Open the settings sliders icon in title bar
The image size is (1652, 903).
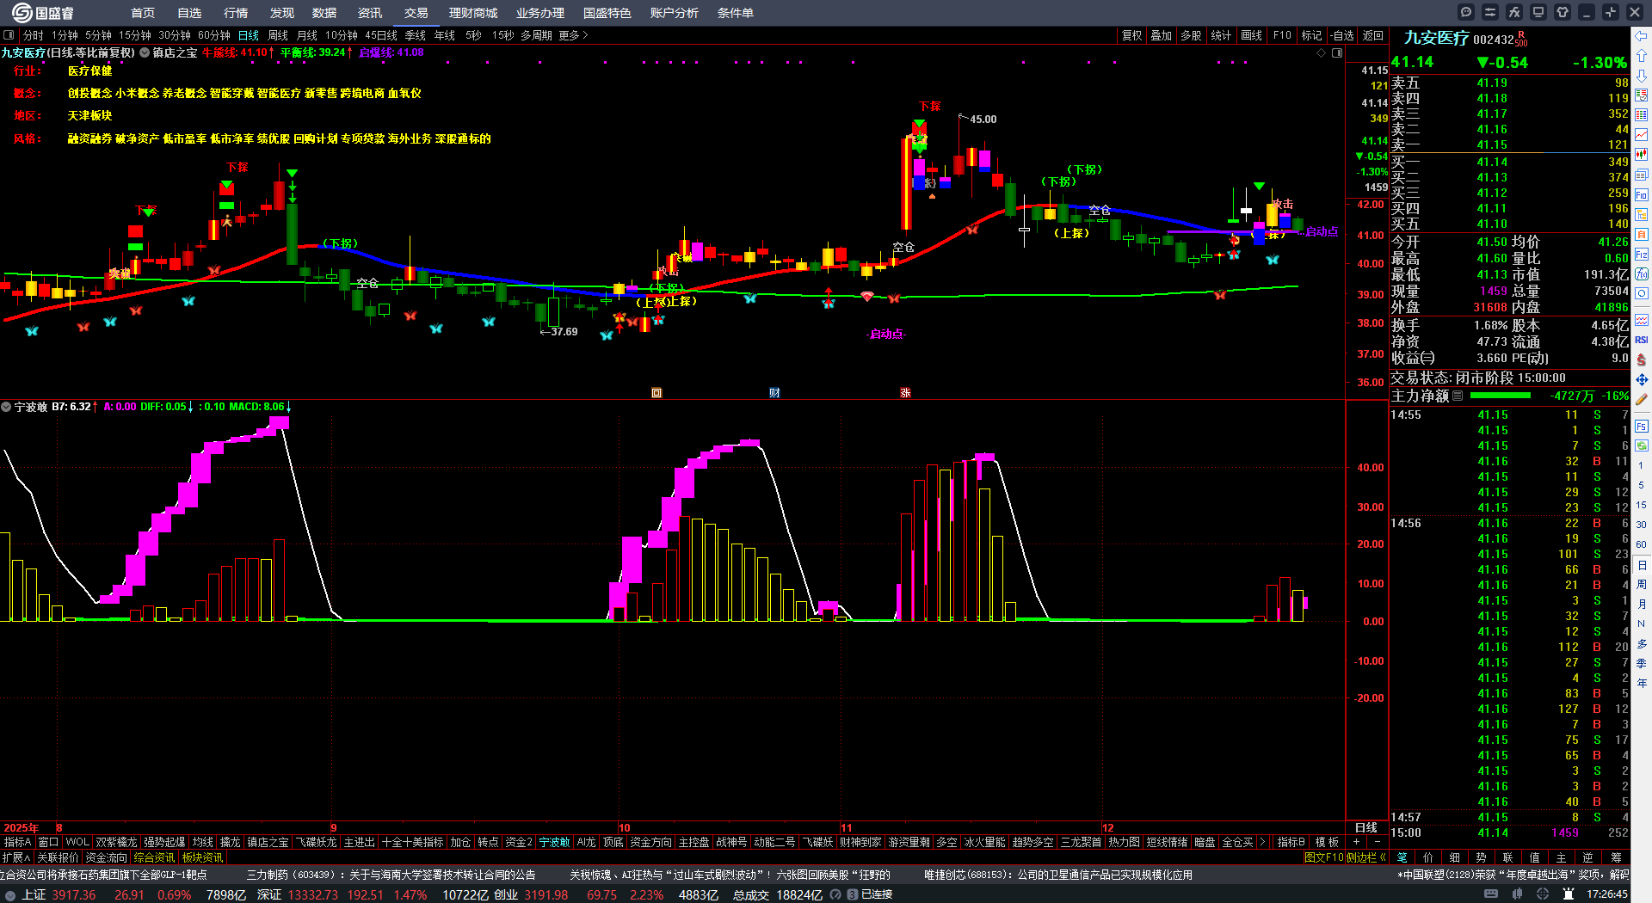click(1490, 12)
